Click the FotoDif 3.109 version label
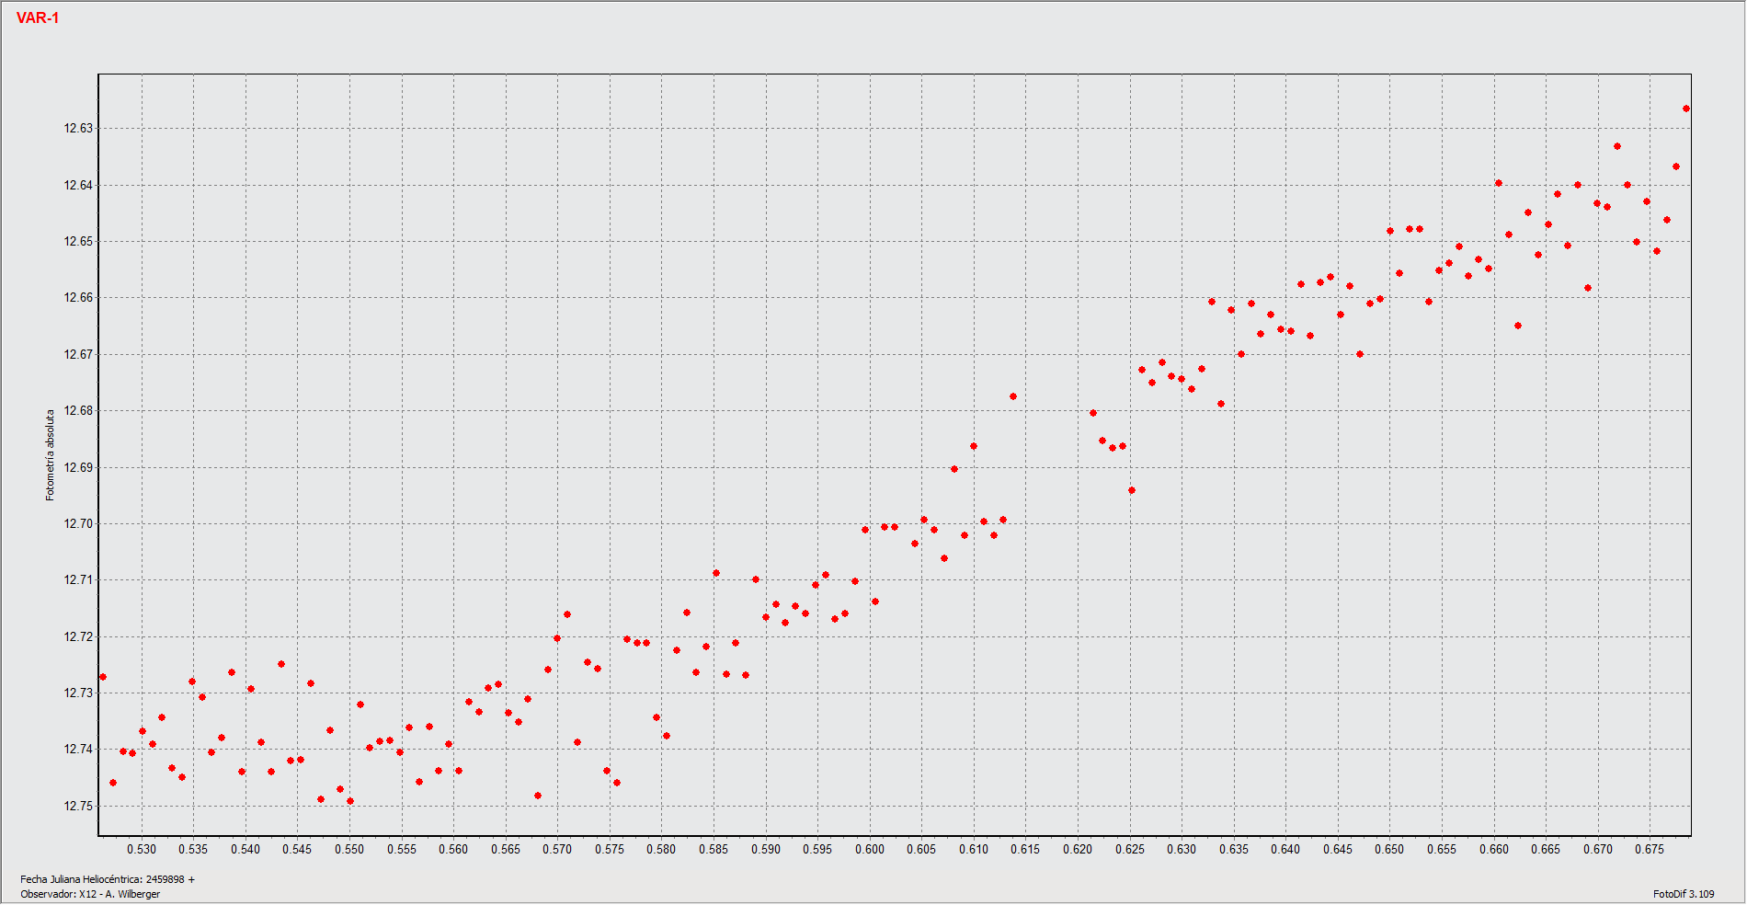The image size is (1747, 905). pos(1683,894)
